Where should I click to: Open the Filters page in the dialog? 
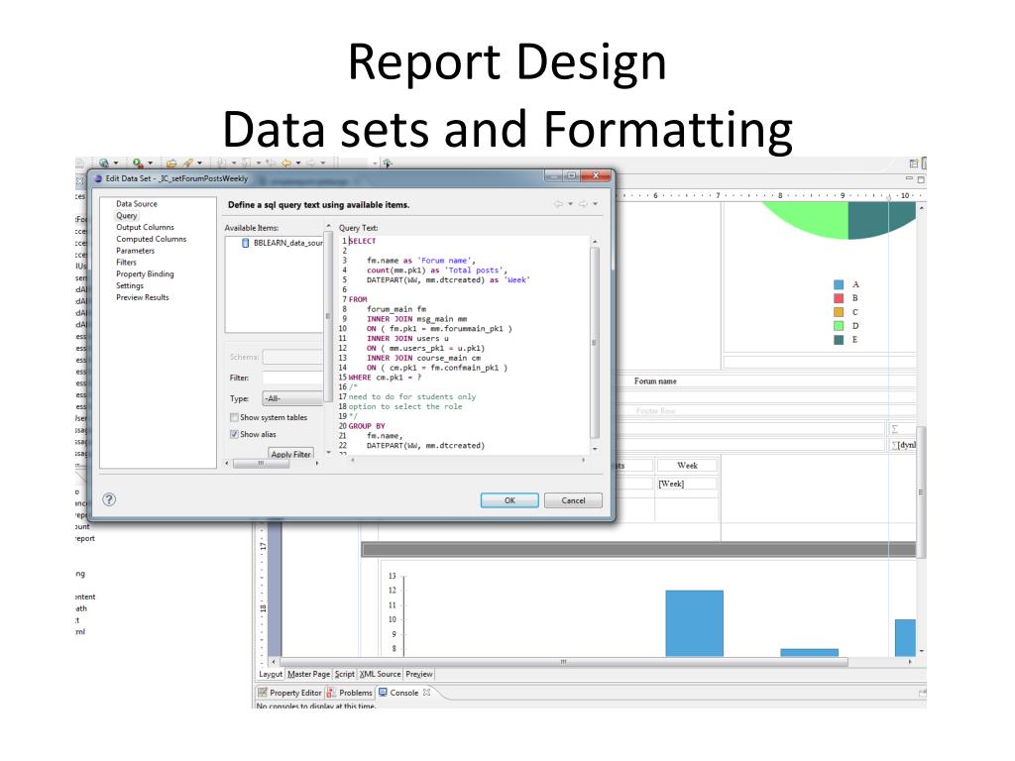[126, 262]
